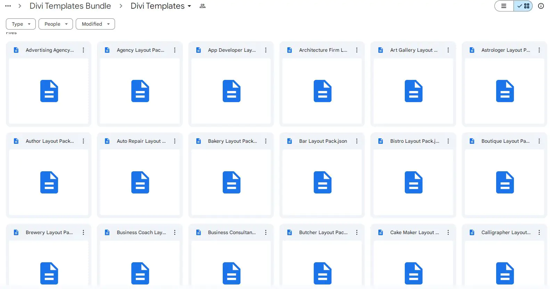Select the Boutique Layout Pack file preview
The width and height of the screenshot is (550, 289).
pos(504,182)
